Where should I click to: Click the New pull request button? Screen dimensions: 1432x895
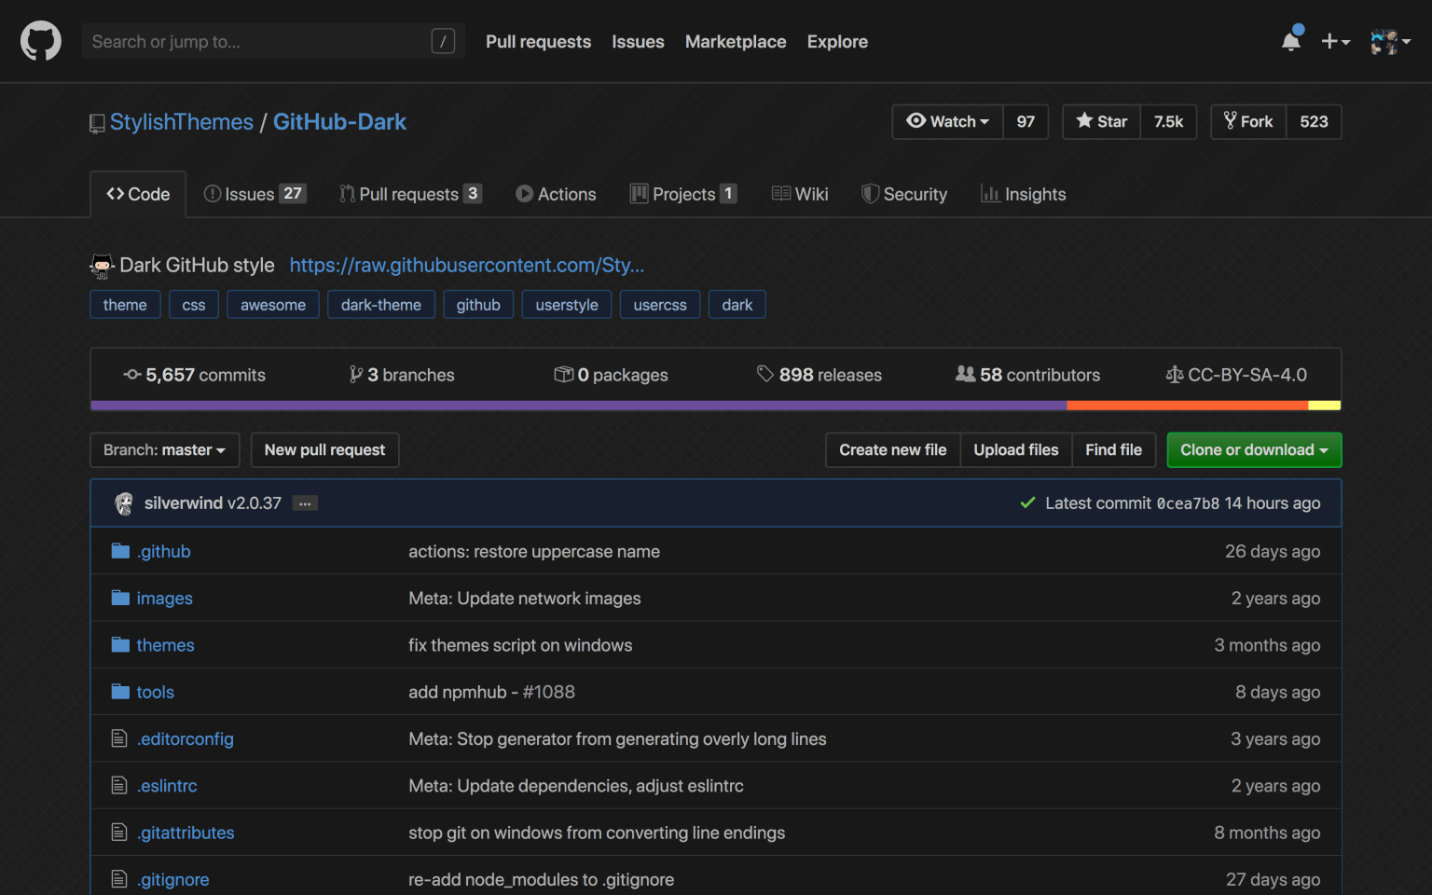pyautogui.click(x=324, y=449)
